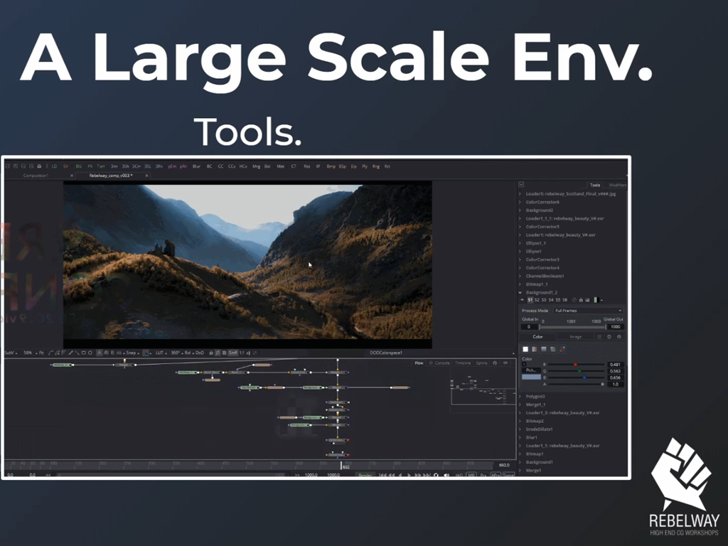Viewport: 728px width, 546px height.
Task: Click the Render button
Action: (365, 475)
